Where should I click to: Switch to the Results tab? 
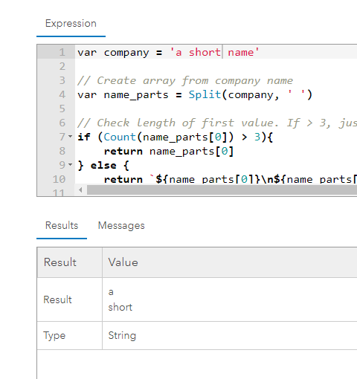click(x=62, y=225)
